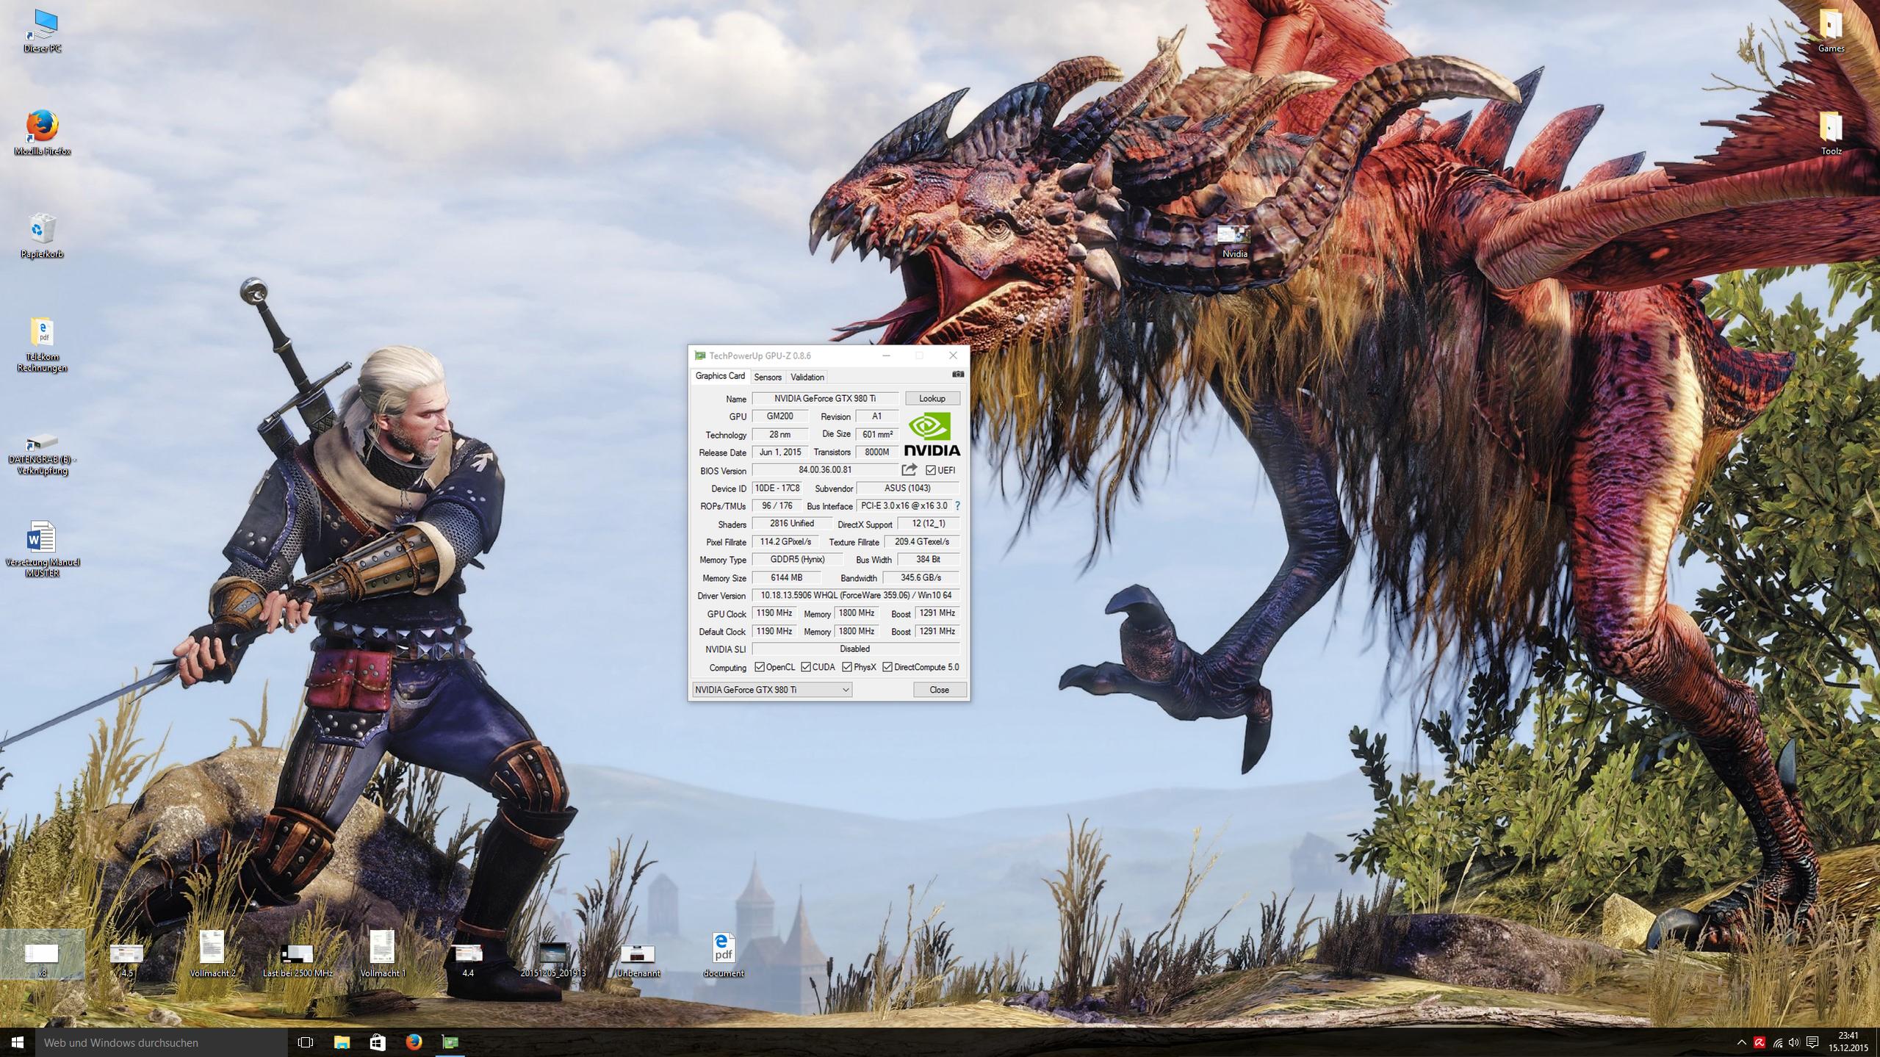Switch to the Validation tab
This screenshot has height=1057, width=1880.
807,377
